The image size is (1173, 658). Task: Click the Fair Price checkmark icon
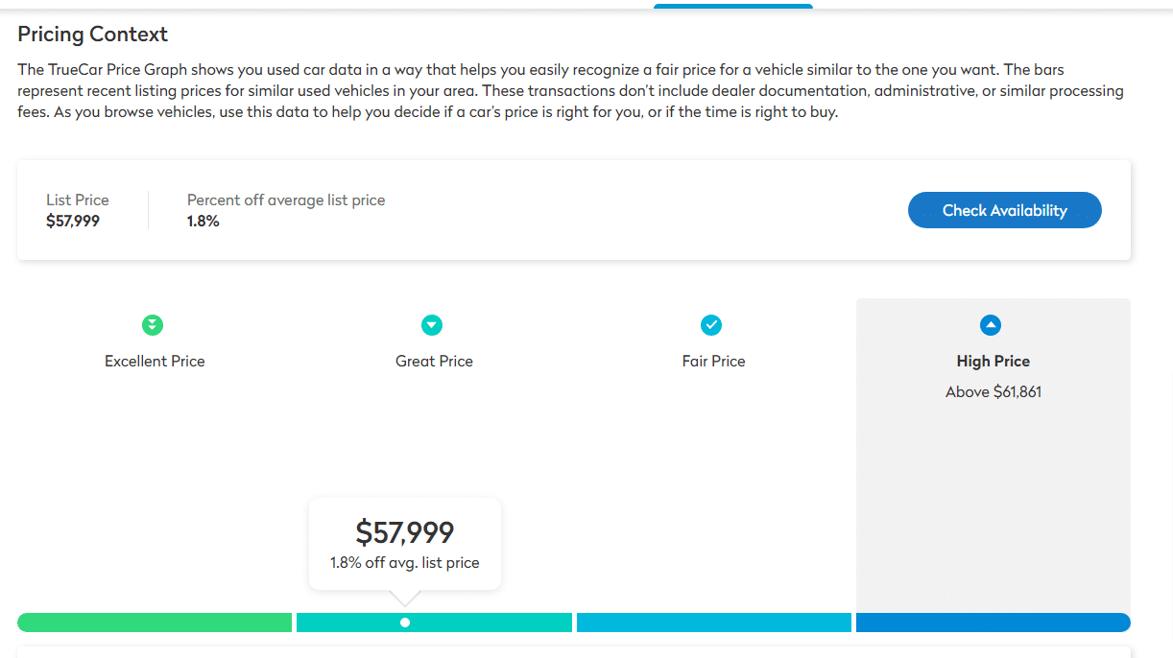[x=711, y=325]
